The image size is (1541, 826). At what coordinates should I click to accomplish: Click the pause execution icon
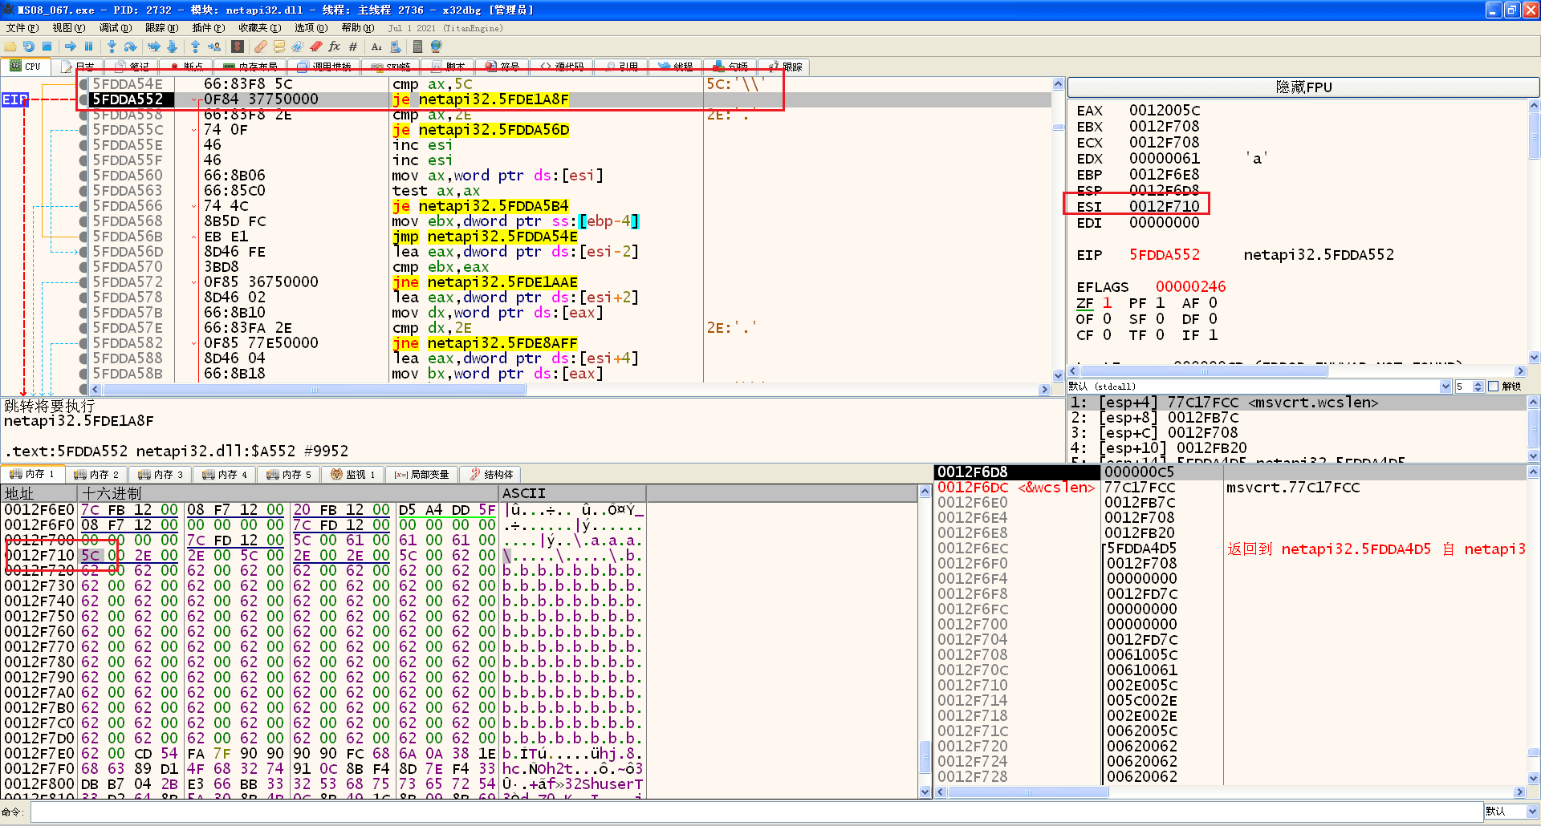point(88,47)
